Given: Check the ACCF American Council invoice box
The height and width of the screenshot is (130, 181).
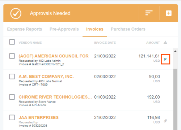Looking at the screenshot, I should [x=12, y=56].
